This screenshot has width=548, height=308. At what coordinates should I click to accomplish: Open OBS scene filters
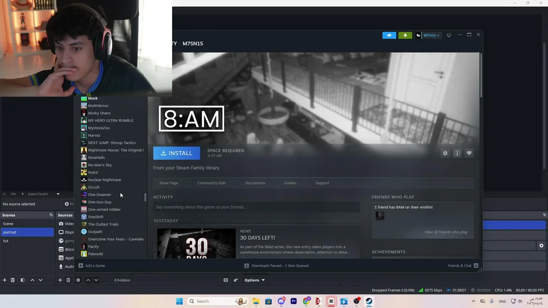click(22, 280)
